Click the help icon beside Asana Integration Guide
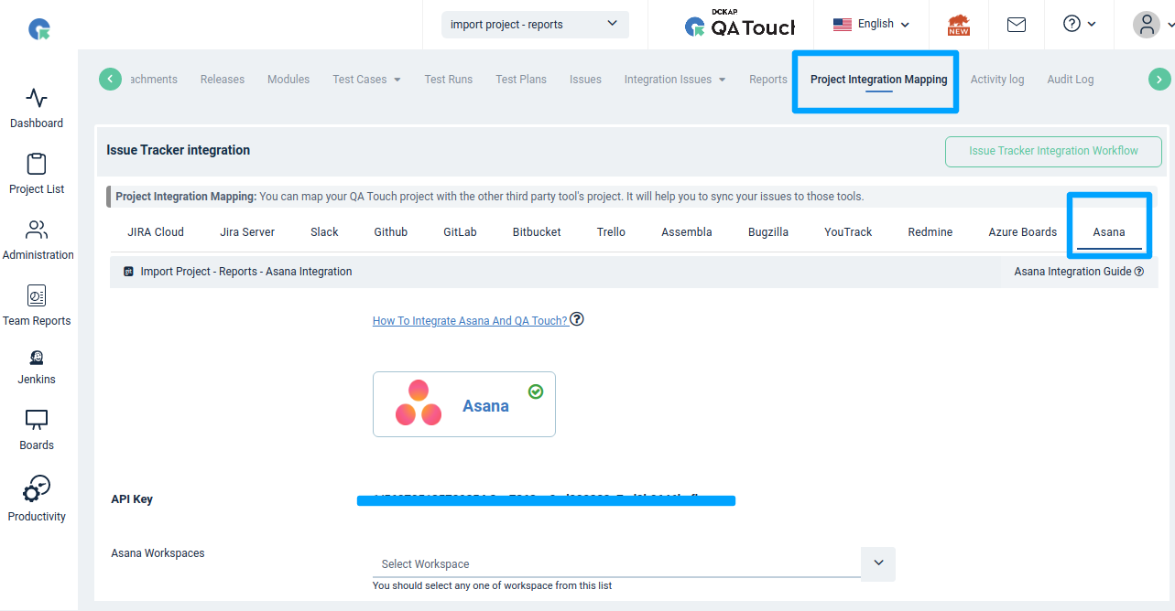Viewport: 1175px width, 611px height. (x=1139, y=272)
